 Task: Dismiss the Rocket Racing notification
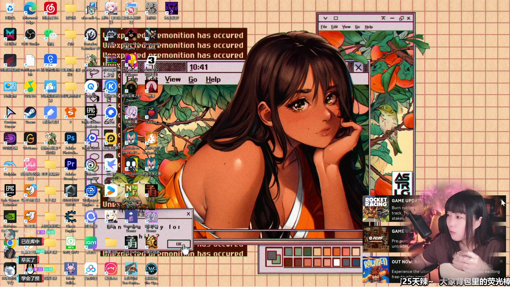click(x=501, y=200)
